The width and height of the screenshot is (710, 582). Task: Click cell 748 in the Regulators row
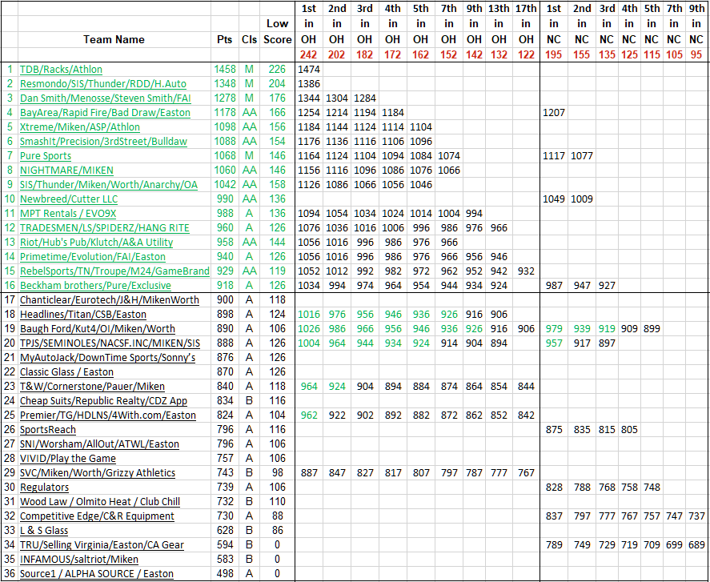652,488
